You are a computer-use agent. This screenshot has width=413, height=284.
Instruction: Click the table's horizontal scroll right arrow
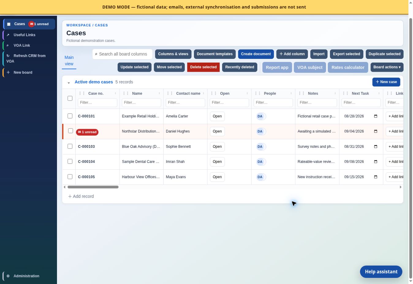pos(400,187)
